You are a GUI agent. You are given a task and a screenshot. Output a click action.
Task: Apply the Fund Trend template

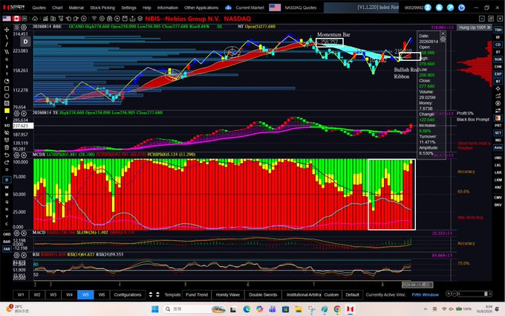pos(197,294)
